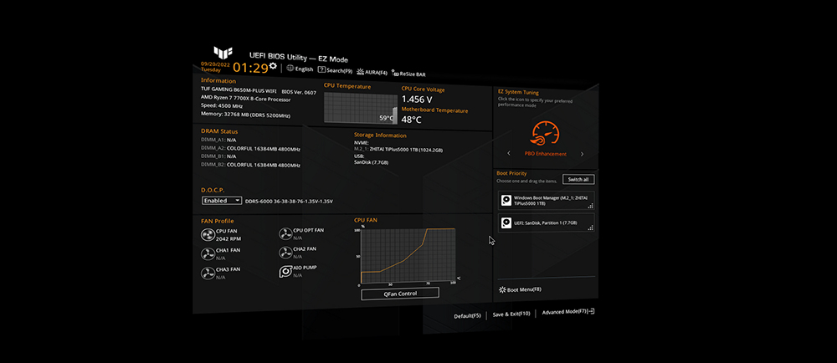Click the Windows Boot Manager disk icon
Image resolution: width=837 pixels, height=363 pixels.
coord(506,201)
